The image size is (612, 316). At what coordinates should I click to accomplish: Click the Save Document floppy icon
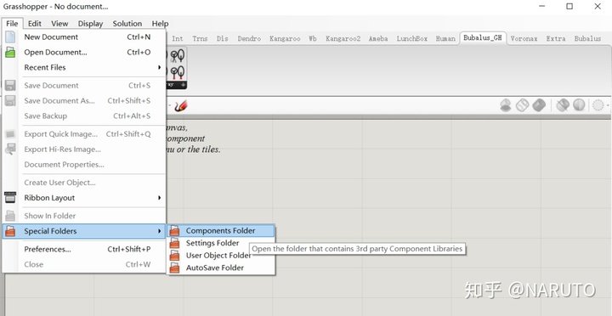point(10,86)
